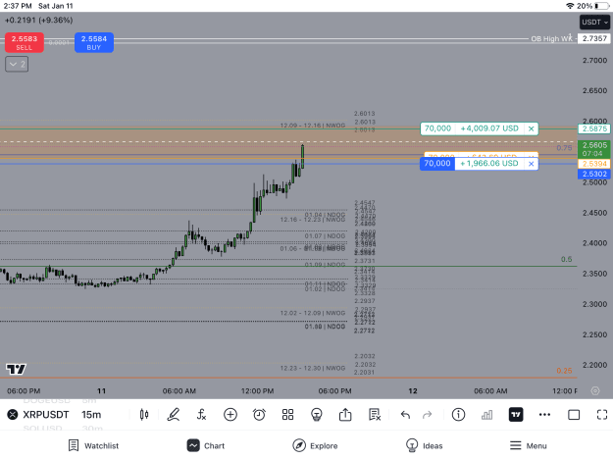This screenshot has width=613, height=460.
Task: Select the +1,966.06 USD position label
Action: click(x=489, y=164)
